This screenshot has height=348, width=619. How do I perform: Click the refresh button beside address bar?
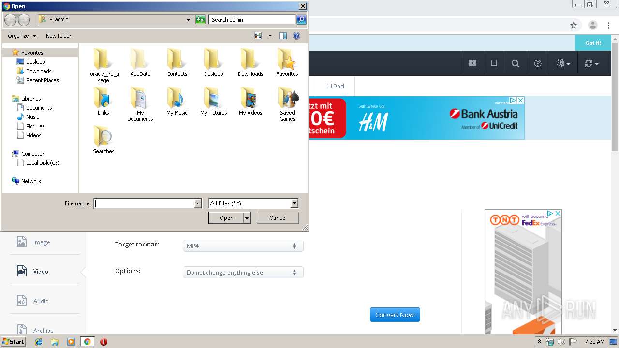pyautogui.click(x=200, y=20)
